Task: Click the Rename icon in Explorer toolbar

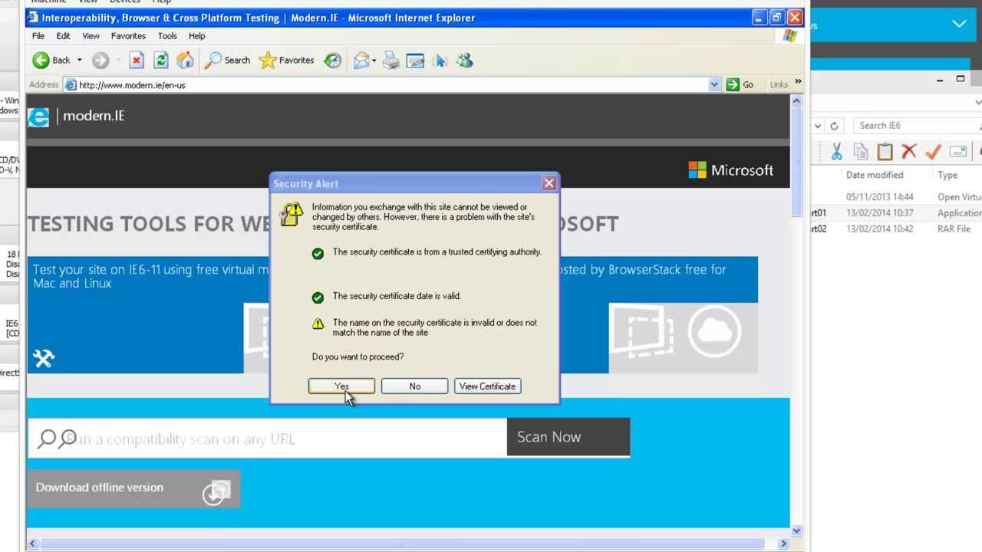Action: [x=958, y=152]
